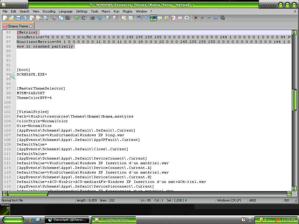
Task: Open the Settings menu
Action: [x=82, y=11]
